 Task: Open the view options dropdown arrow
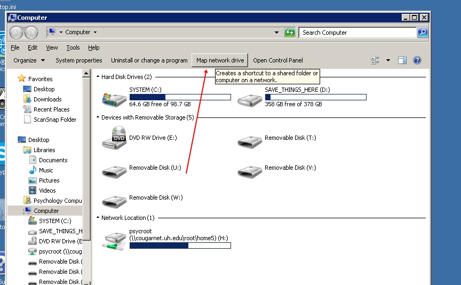click(x=388, y=60)
